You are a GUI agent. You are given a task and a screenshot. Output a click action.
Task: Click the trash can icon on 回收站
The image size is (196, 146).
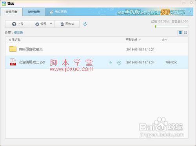coord(62,24)
